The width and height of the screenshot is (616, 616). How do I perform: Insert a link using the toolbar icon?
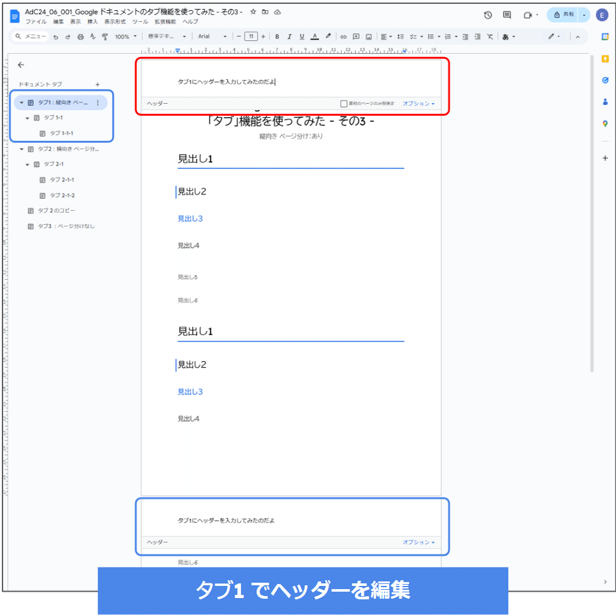[344, 36]
